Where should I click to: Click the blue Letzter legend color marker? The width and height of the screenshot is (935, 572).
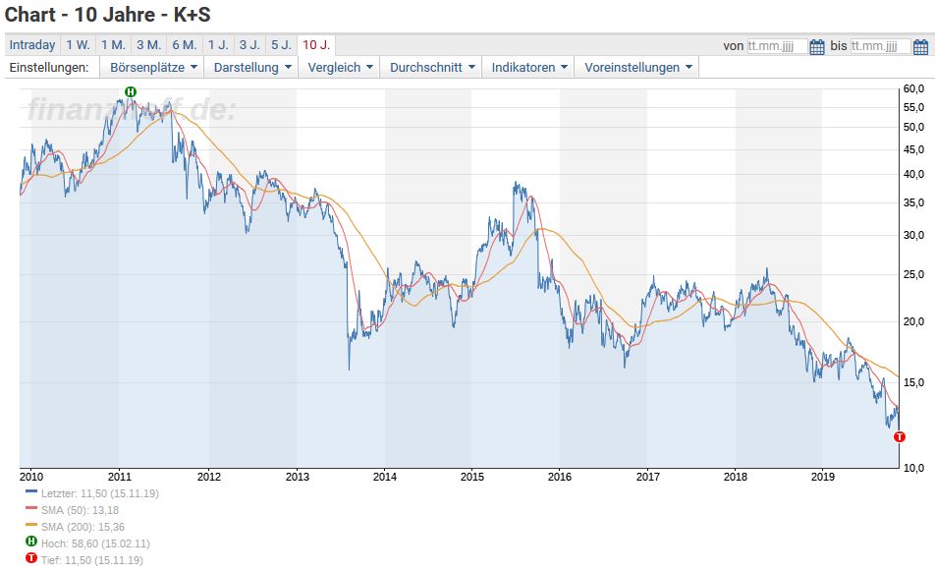31,491
